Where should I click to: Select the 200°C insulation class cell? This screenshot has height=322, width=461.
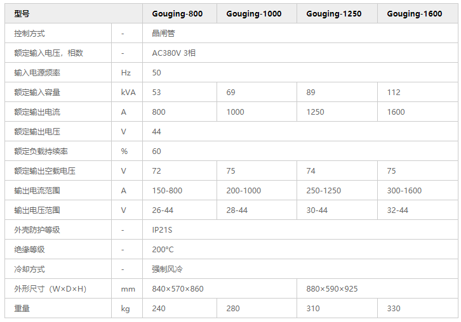(163, 250)
